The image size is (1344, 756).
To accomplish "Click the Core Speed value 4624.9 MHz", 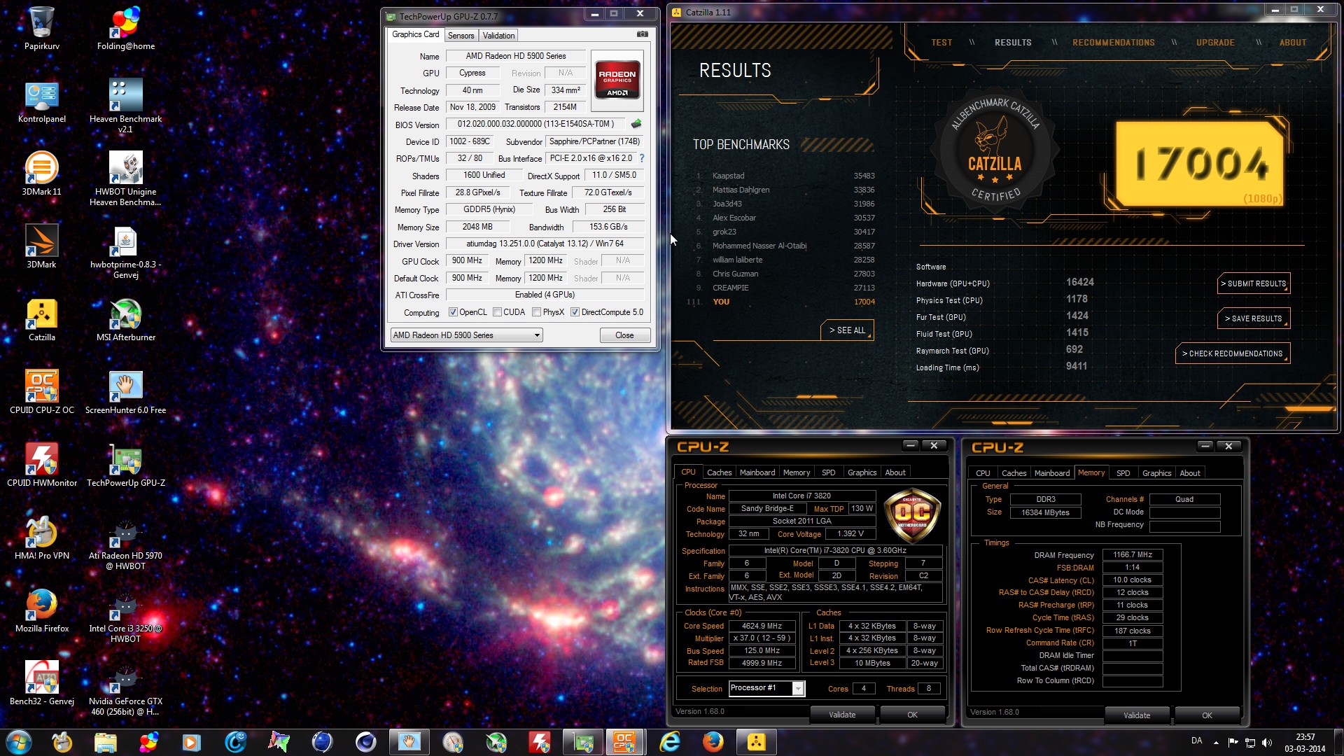I will (x=762, y=626).
